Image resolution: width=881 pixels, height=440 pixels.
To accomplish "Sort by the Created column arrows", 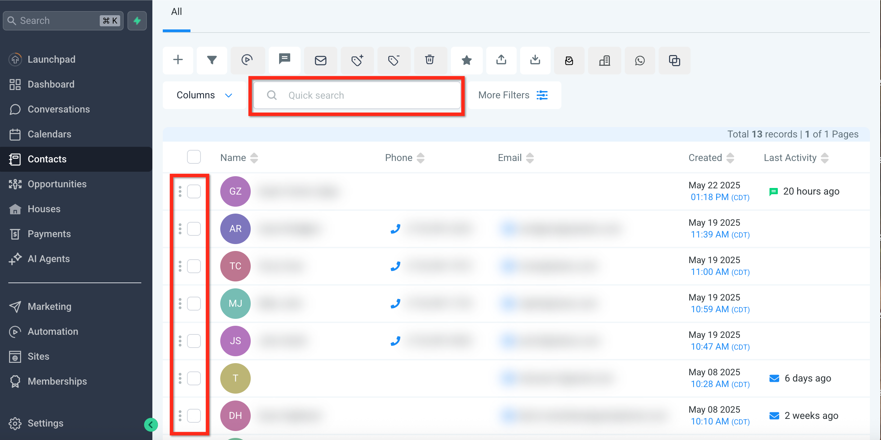I will (730, 158).
